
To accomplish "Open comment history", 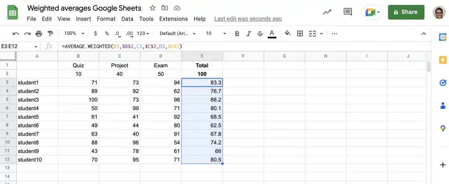I will (x=348, y=12).
